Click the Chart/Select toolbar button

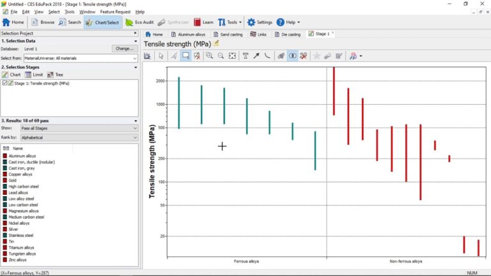[103, 22]
